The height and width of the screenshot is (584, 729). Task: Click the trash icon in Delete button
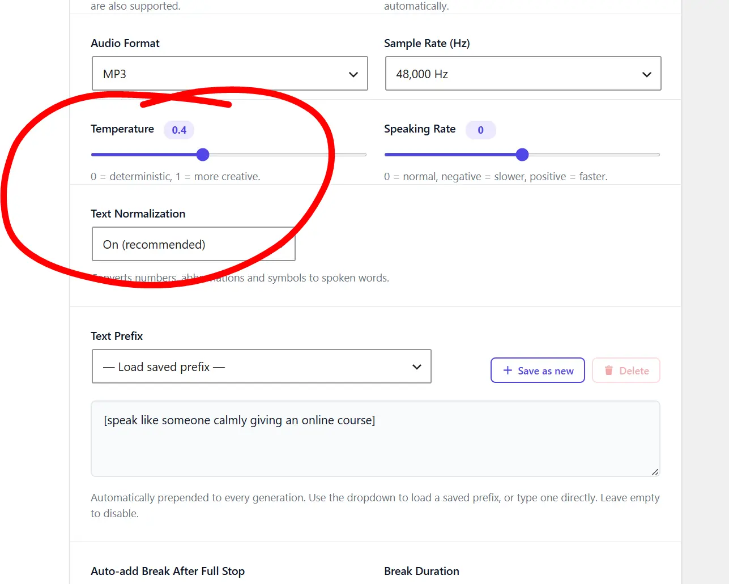(609, 370)
